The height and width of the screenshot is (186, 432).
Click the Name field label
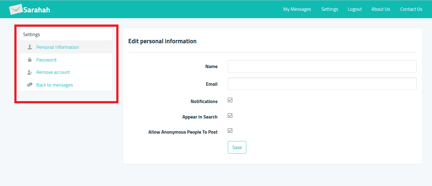211,66
